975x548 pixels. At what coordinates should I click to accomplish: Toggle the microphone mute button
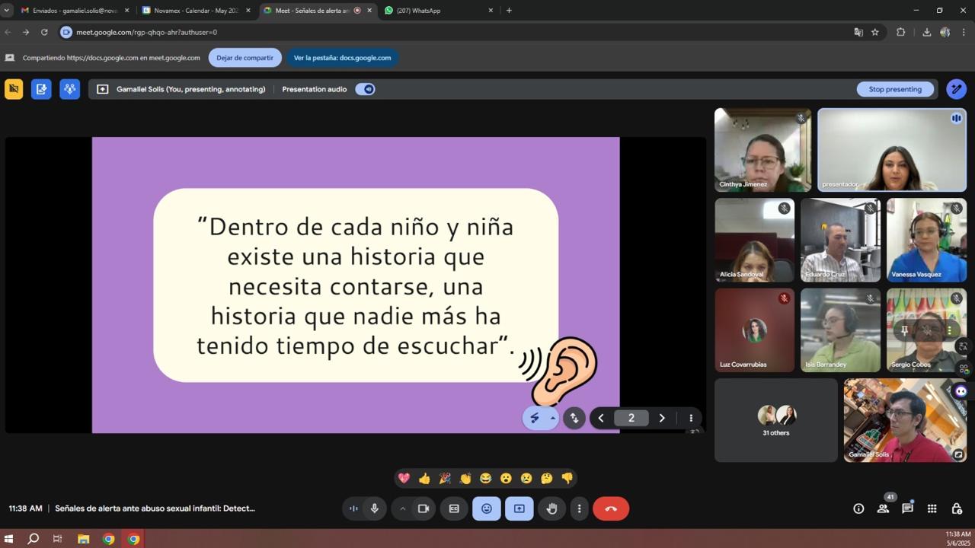(x=374, y=508)
